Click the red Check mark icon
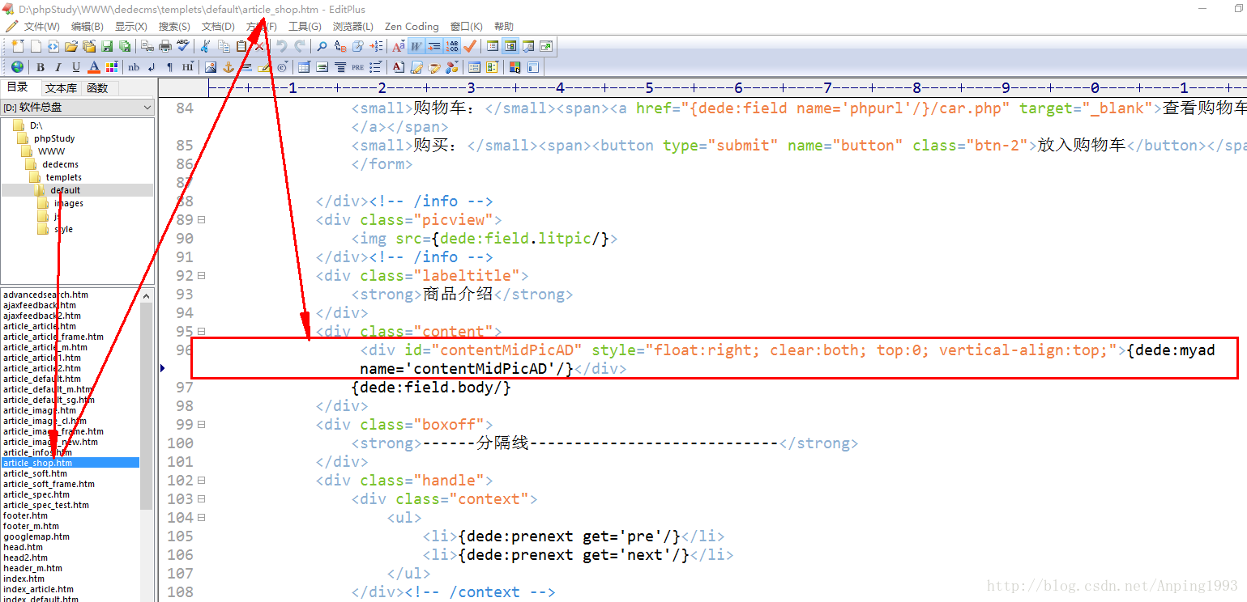 (470, 46)
